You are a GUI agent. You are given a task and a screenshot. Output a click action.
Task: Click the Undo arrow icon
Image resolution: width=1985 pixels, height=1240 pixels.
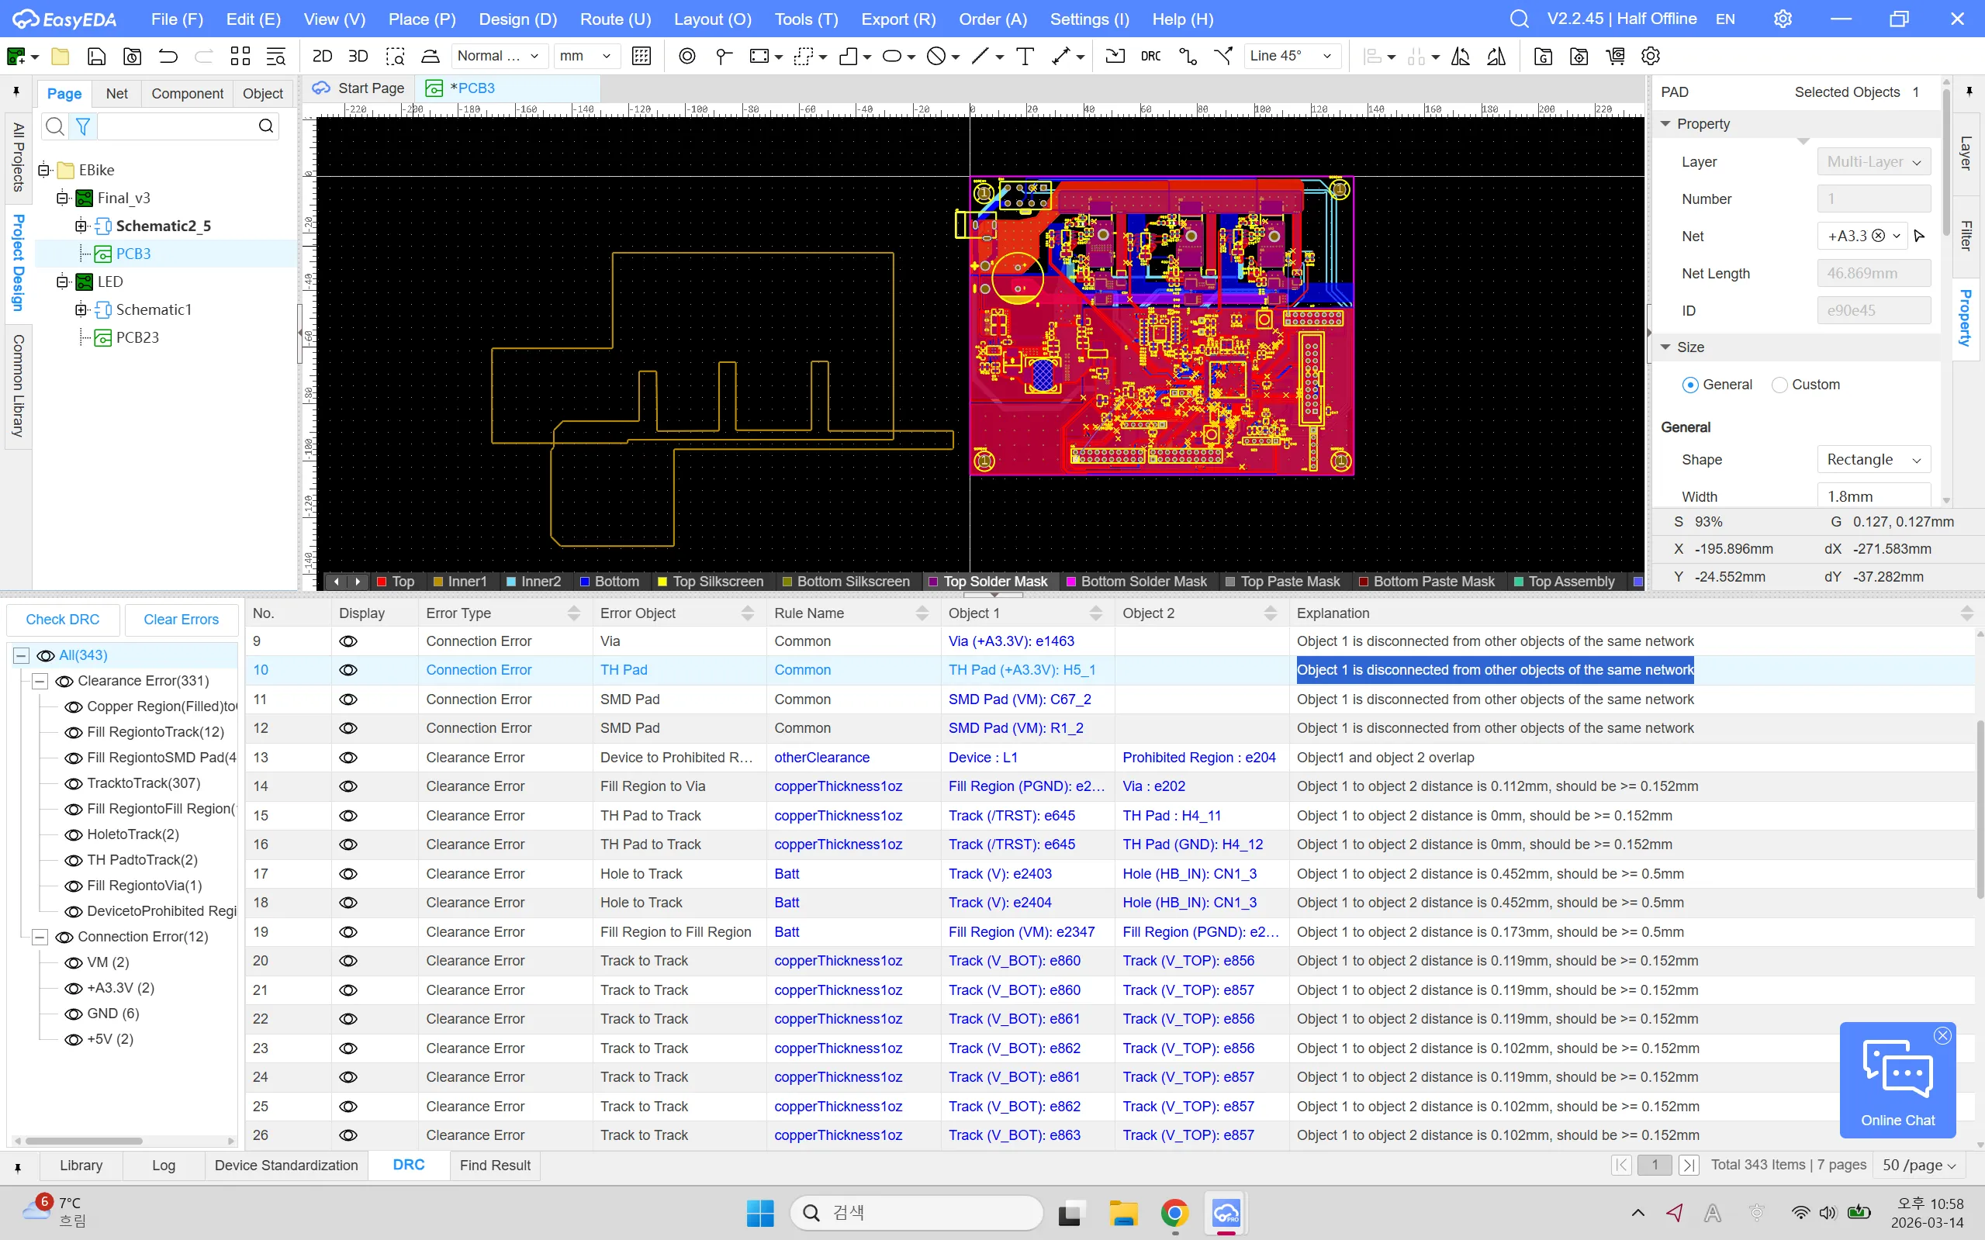click(x=168, y=56)
